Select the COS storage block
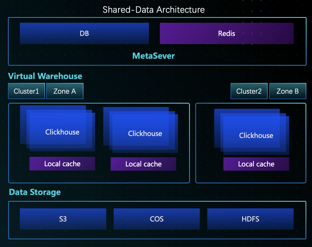 point(157,219)
